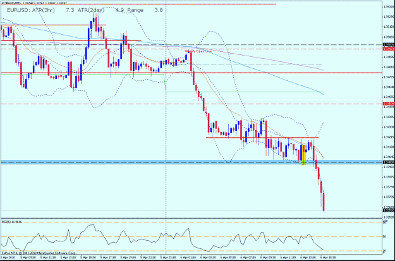Click the lower red dashed-line price tag

pos(389,104)
